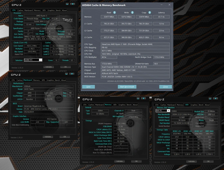The image size is (224, 170).
Task: Close the CPU-Z Mainboard window
Action: (72, 74)
